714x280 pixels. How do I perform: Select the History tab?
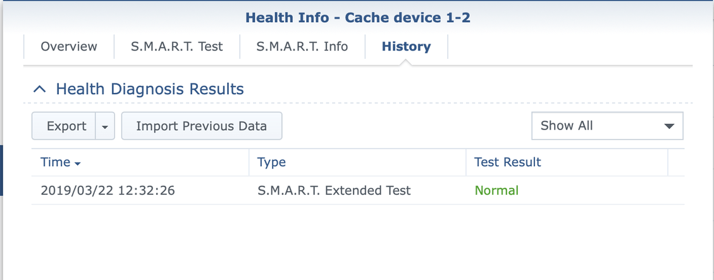click(x=406, y=47)
